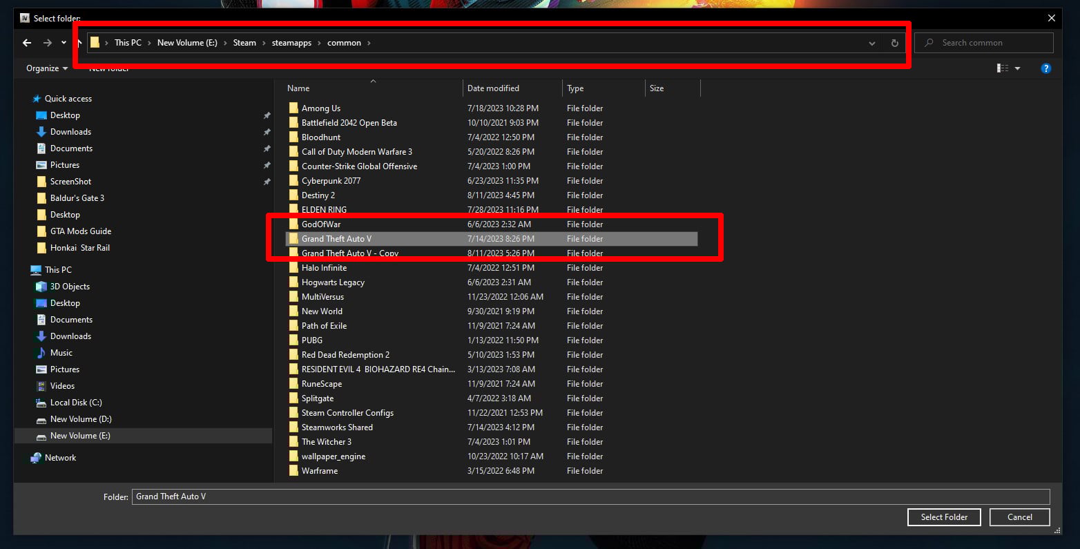Screen dimensions: 1080x549
Task: Open the recent pages dropdown next to forward arrow
Action: coord(64,42)
